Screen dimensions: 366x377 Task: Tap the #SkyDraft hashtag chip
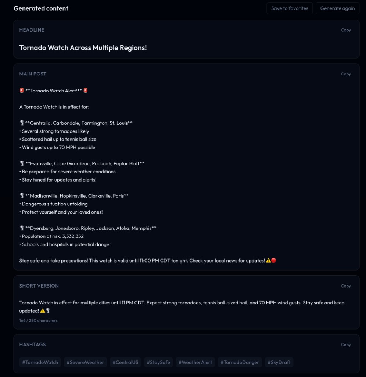[x=279, y=362]
